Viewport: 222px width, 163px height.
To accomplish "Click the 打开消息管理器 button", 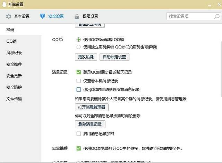I will coord(92,107).
